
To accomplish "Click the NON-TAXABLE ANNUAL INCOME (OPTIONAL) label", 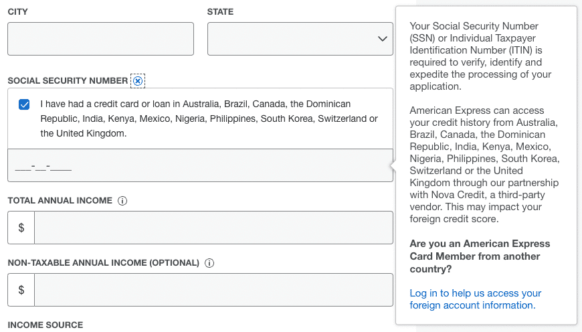I will (103, 263).
